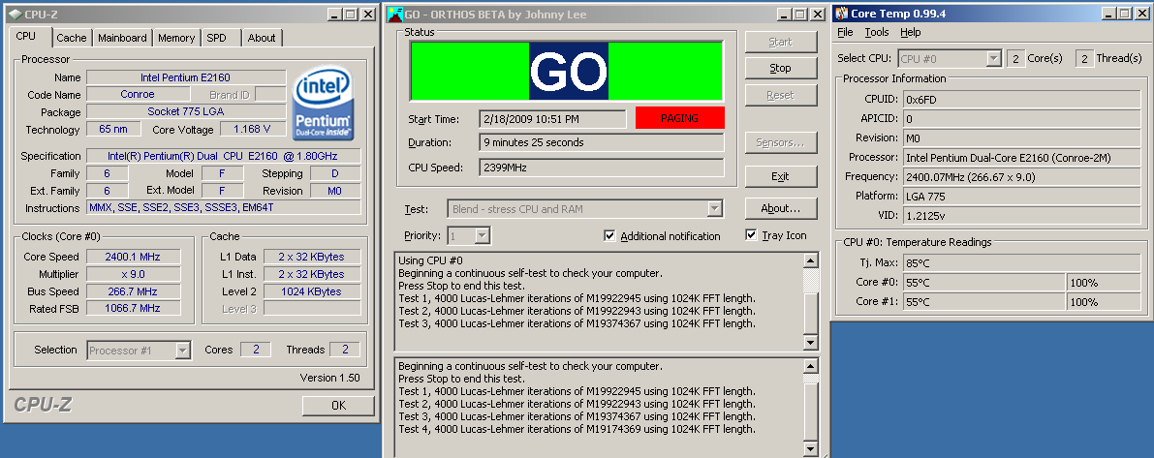
Task: Open the Processor Selection dropdown in CPU-Z
Action: (x=181, y=351)
